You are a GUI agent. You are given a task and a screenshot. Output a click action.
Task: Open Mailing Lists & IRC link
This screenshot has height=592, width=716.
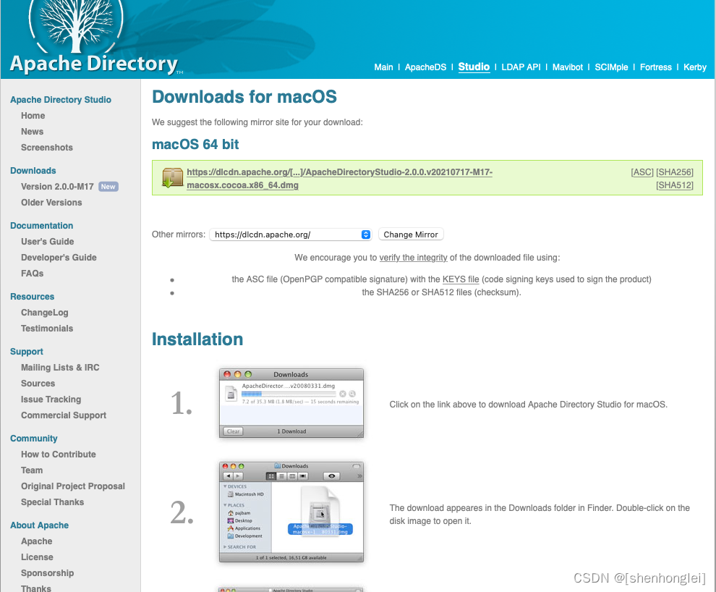click(x=60, y=367)
